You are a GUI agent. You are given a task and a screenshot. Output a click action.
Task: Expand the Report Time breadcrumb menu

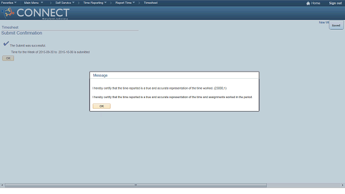(x=125, y=3)
